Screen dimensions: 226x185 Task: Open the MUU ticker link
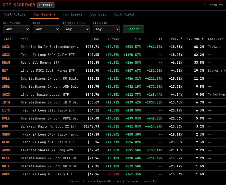pyautogui.click(x=5, y=126)
